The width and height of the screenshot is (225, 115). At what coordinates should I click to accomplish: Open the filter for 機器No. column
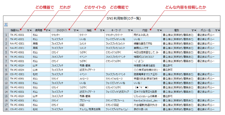click(x=28, y=30)
